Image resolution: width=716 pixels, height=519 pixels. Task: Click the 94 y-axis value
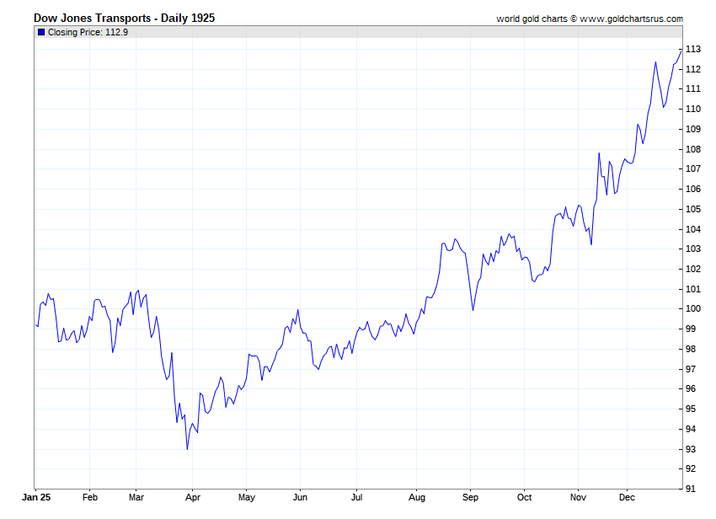(x=691, y=429)
